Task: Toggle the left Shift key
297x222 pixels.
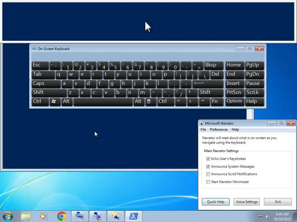Action: pos(49,93)
